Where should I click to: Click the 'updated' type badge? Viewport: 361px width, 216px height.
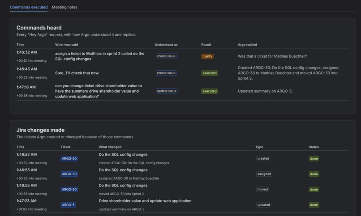point(264,205)
